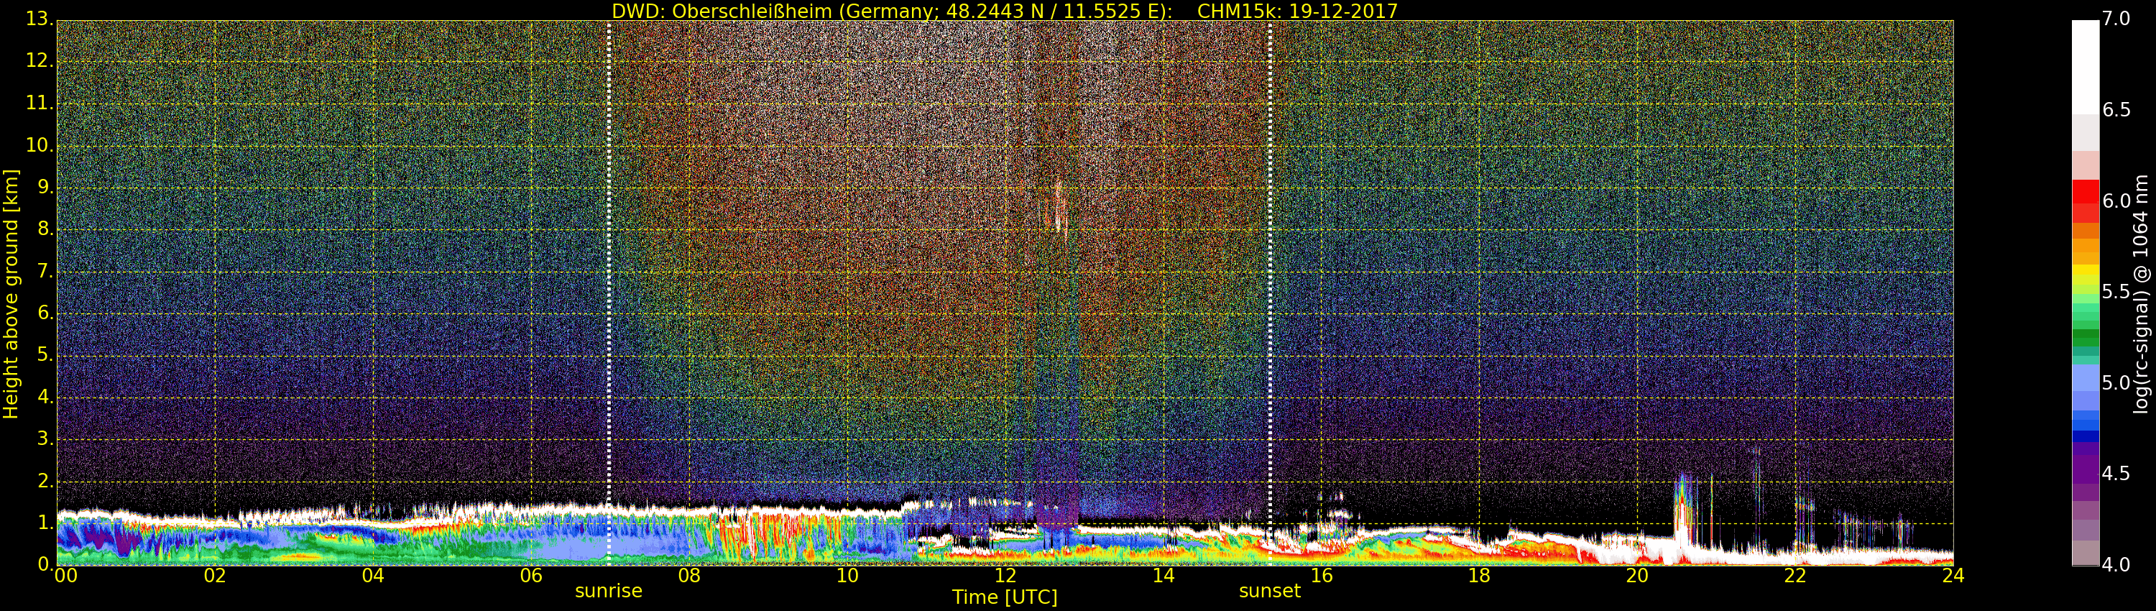
Task: Click the "3." height axis tick label
Action: 45,438
